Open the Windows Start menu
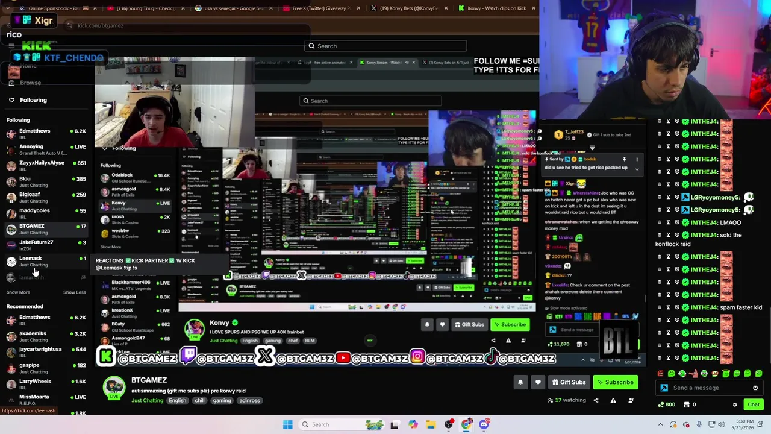Screen dimensions: 771x434 287,424
